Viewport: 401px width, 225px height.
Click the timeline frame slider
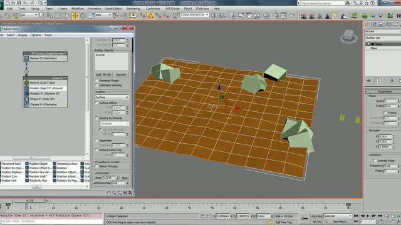[x=29, y=201]
